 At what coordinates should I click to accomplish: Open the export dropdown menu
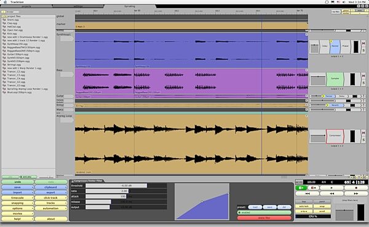point(51,193)
